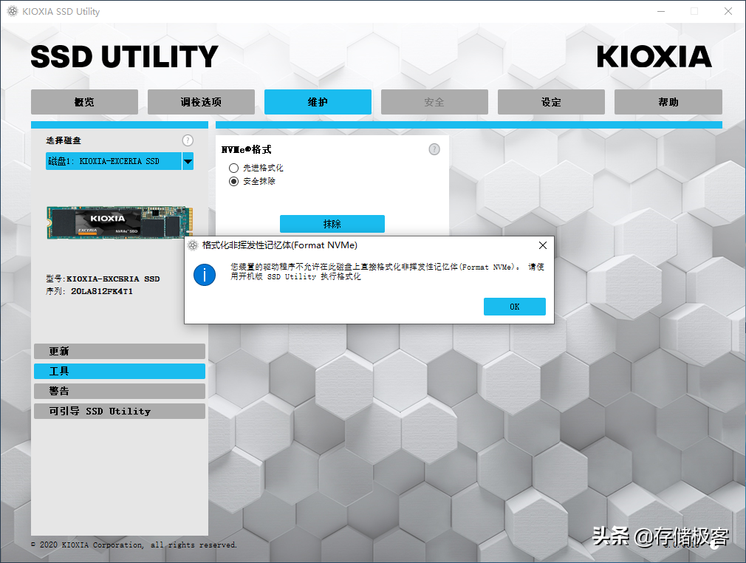Viewport: 746px width, 563px height.
Task: Open the disk selection dropdown arrow
Action: 188,161
